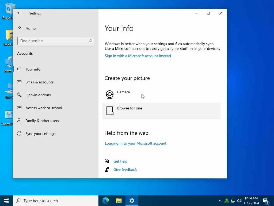Open the Windows Start button
This screenshot has height=206, width=274.
click(6, 201)
